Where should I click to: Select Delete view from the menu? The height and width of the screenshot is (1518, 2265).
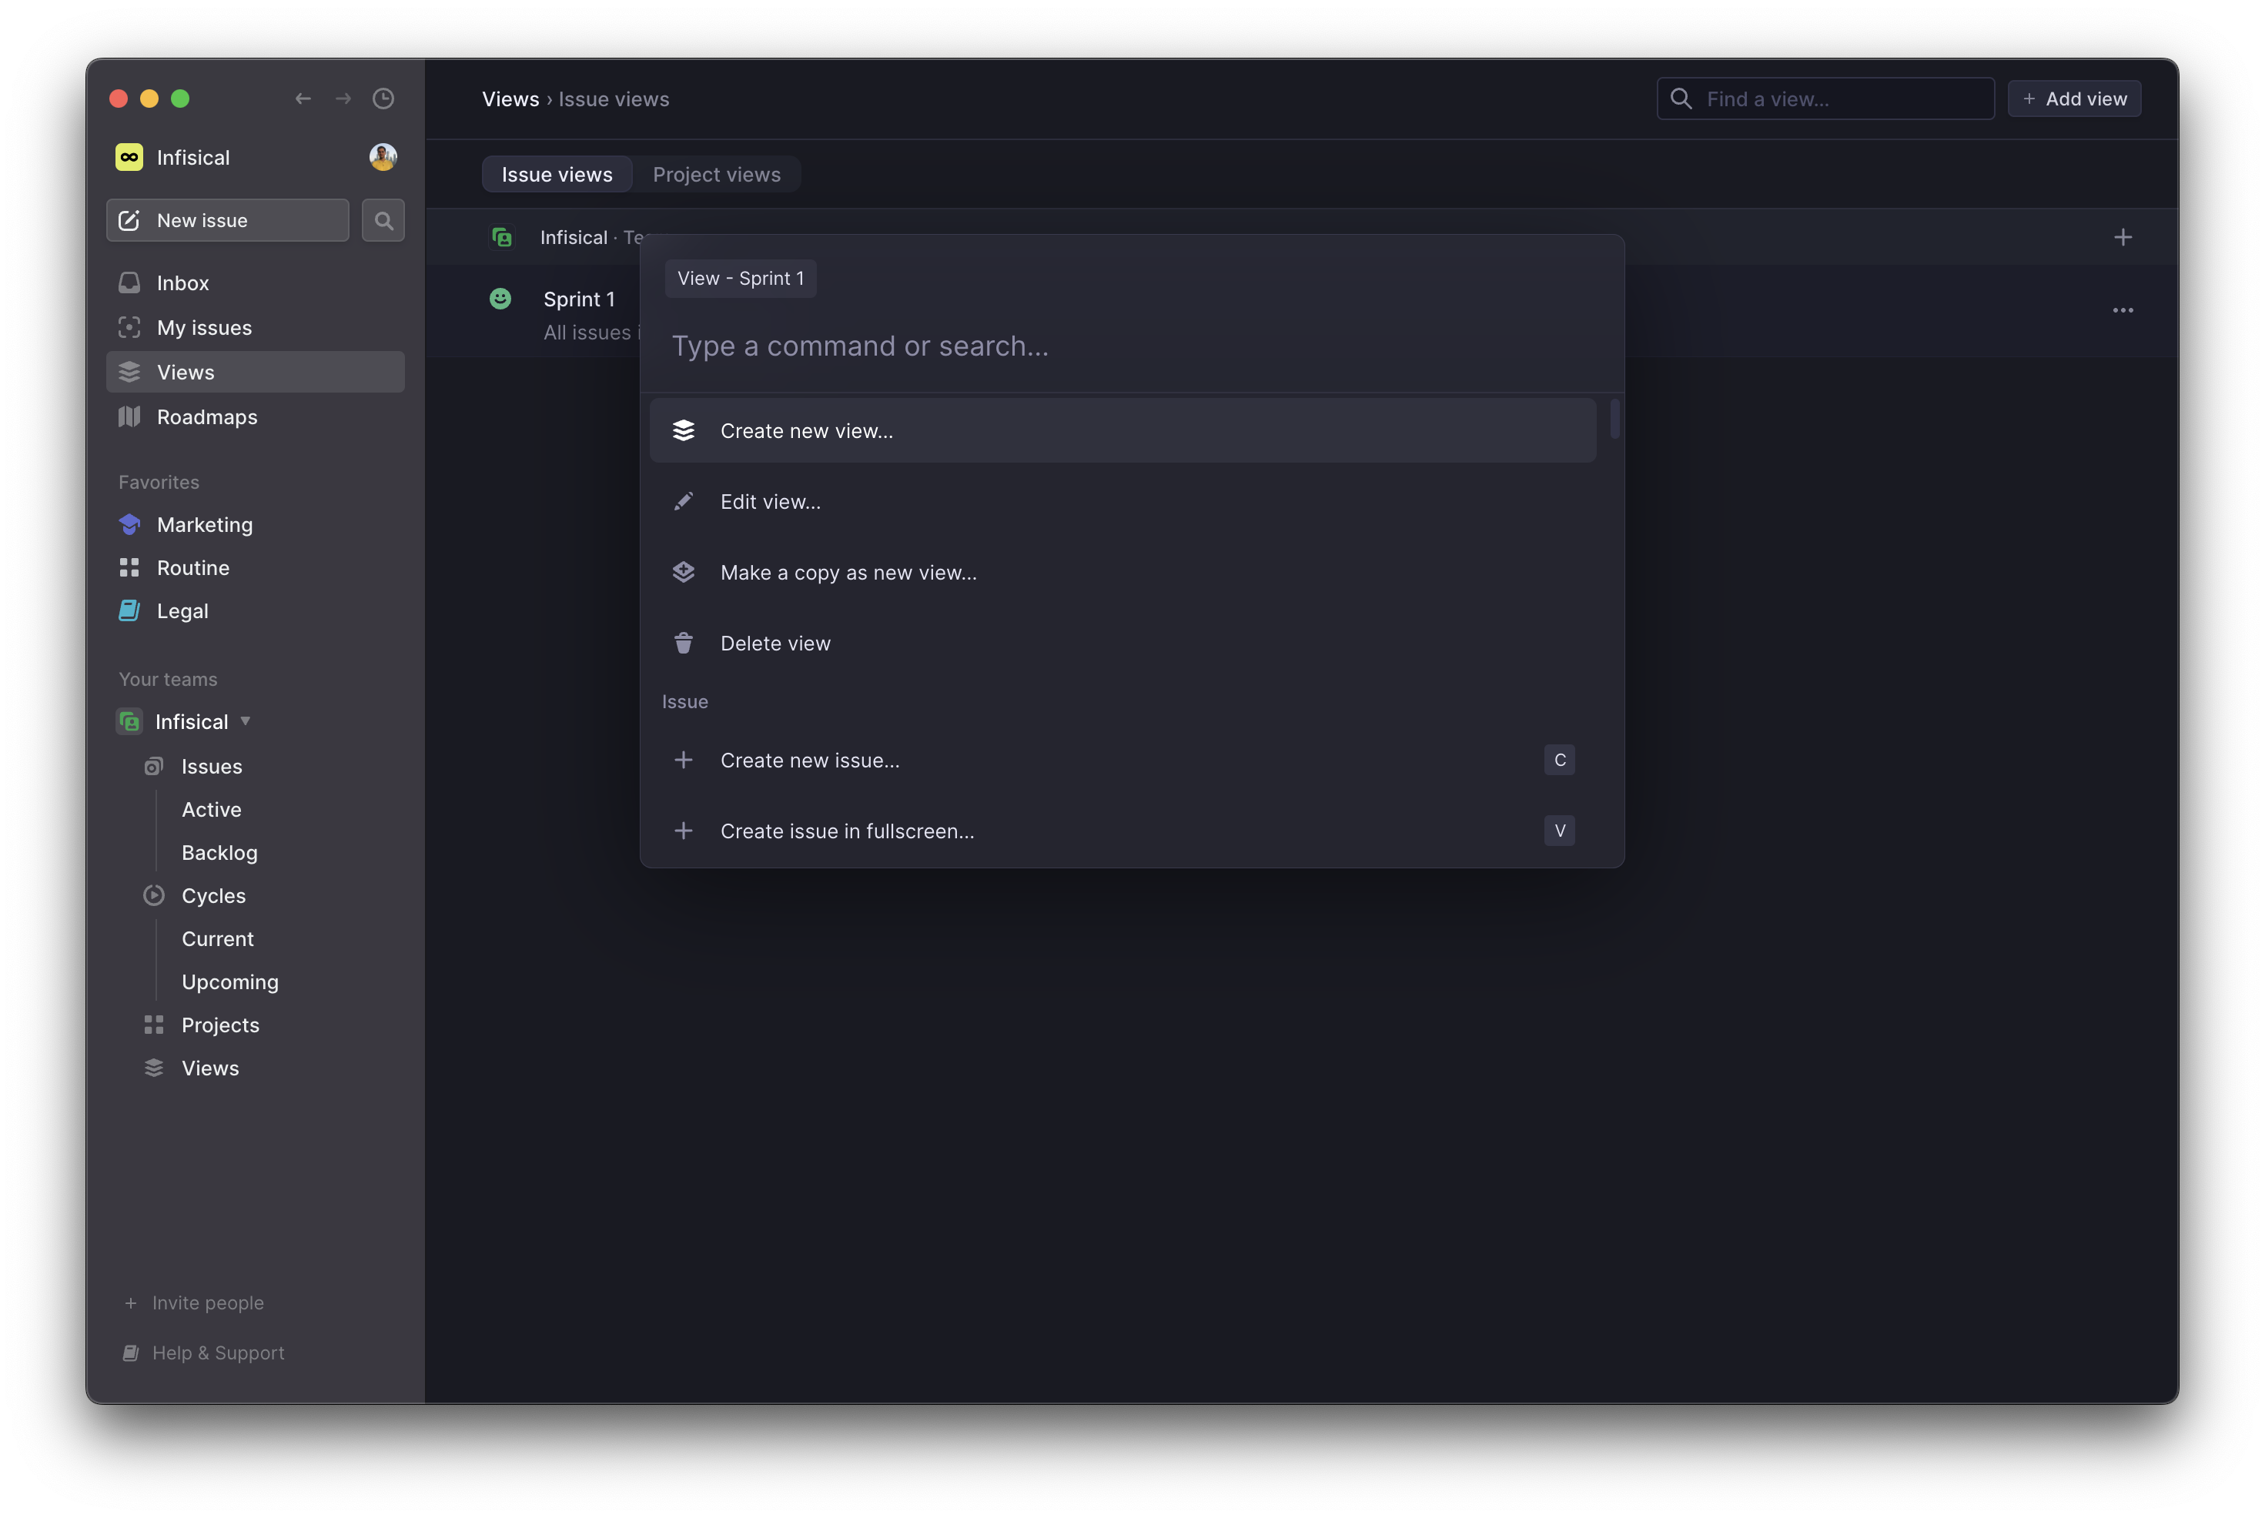click(775, 642)
